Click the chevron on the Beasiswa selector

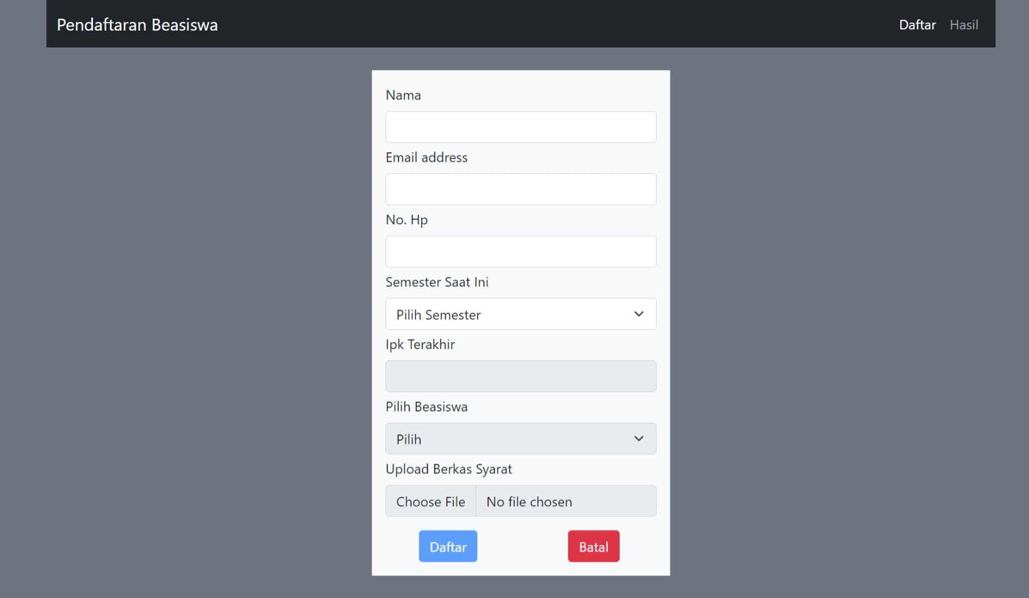coord(639,439)
